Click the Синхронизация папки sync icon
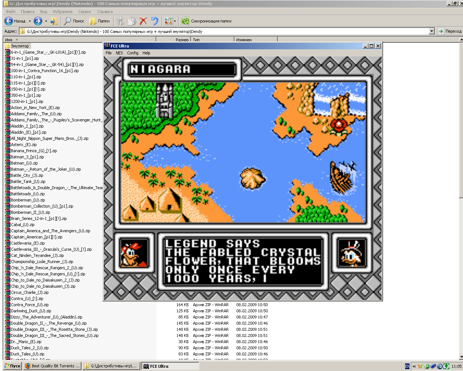 point(185,21)
